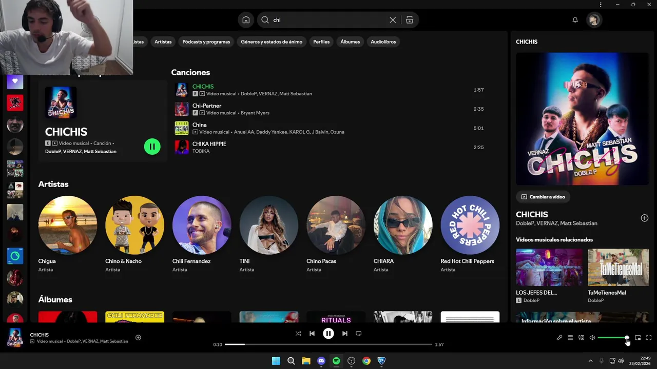Show hidden icons tray chevron
657x369 pixels.
590,361
